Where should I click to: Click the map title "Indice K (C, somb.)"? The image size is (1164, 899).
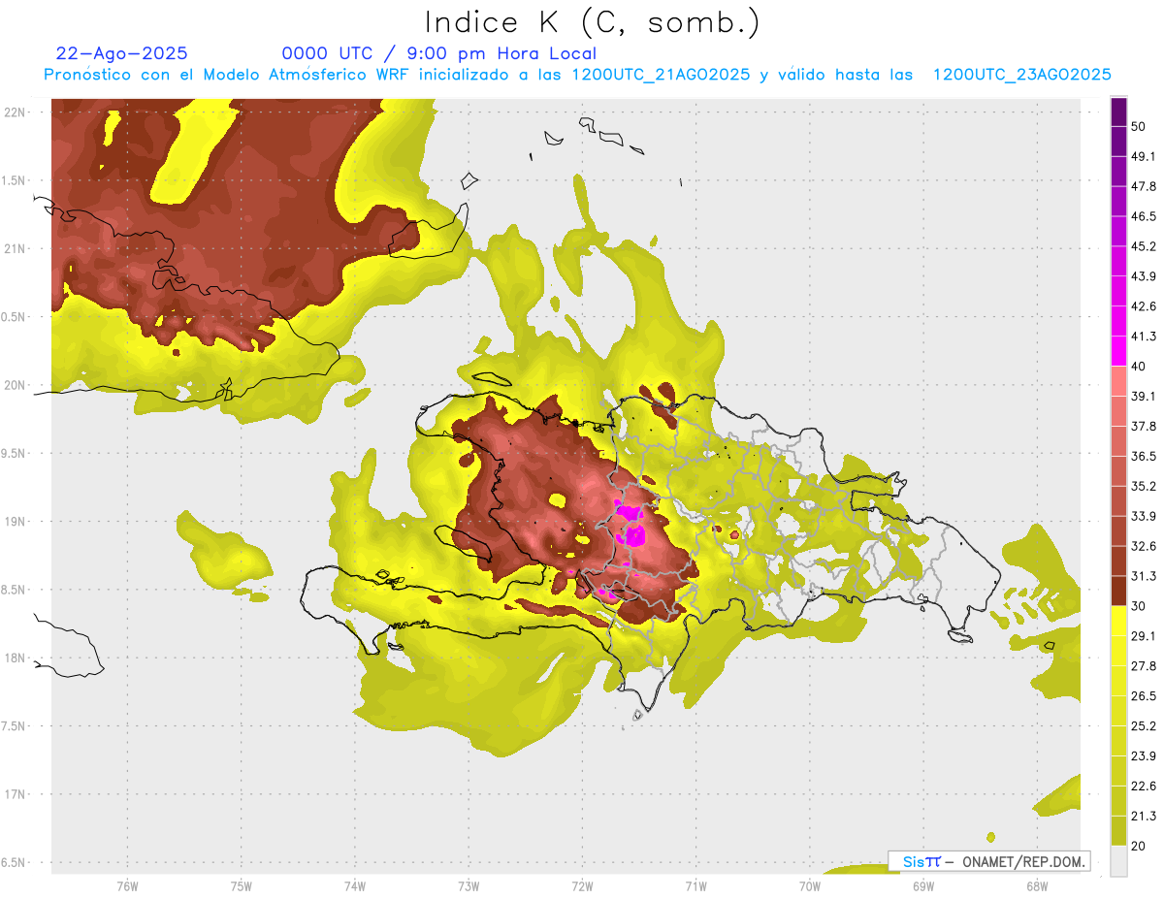[x=593, y=22]
